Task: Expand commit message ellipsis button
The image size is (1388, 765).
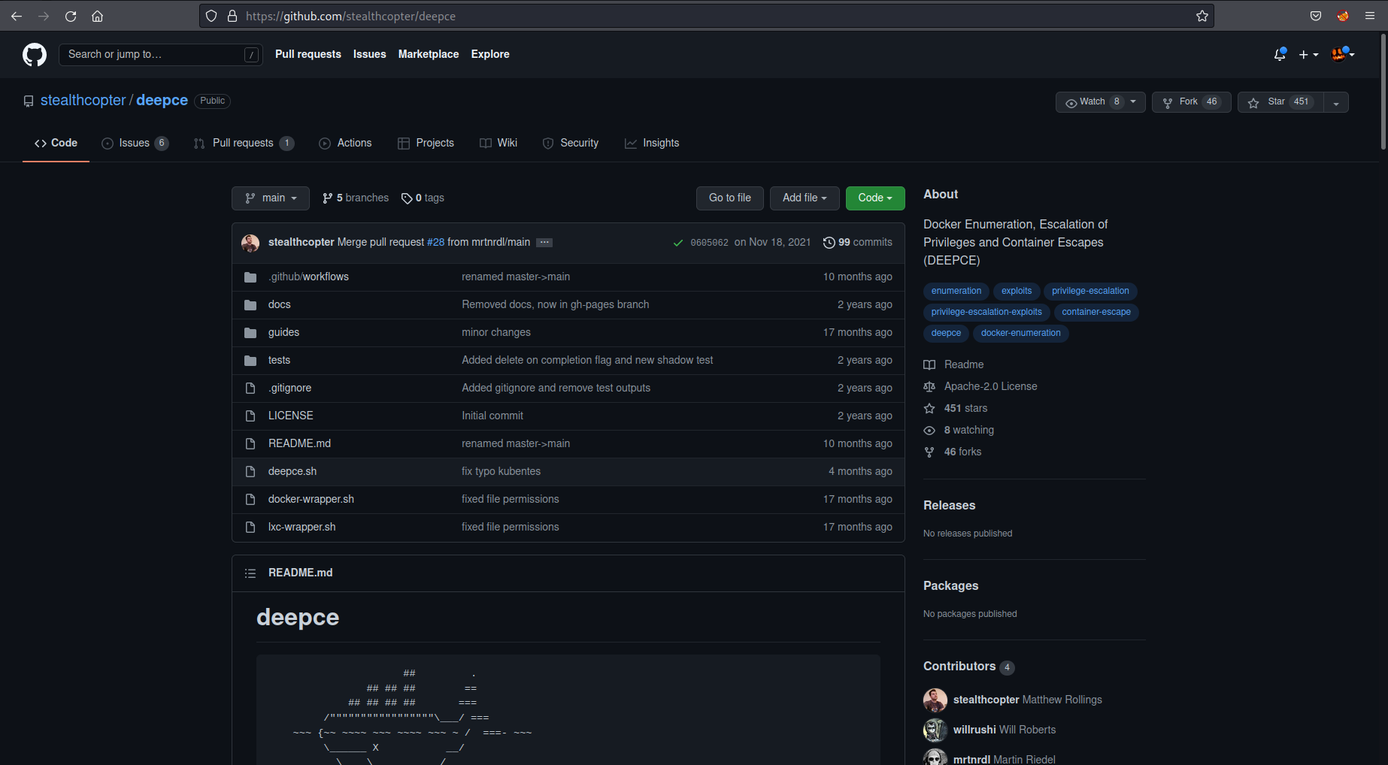Action: coord(544,243)
